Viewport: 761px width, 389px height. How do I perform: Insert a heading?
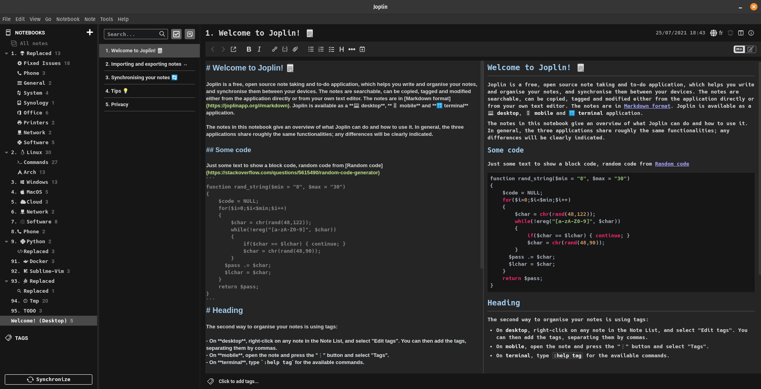[x=341, y=49]
